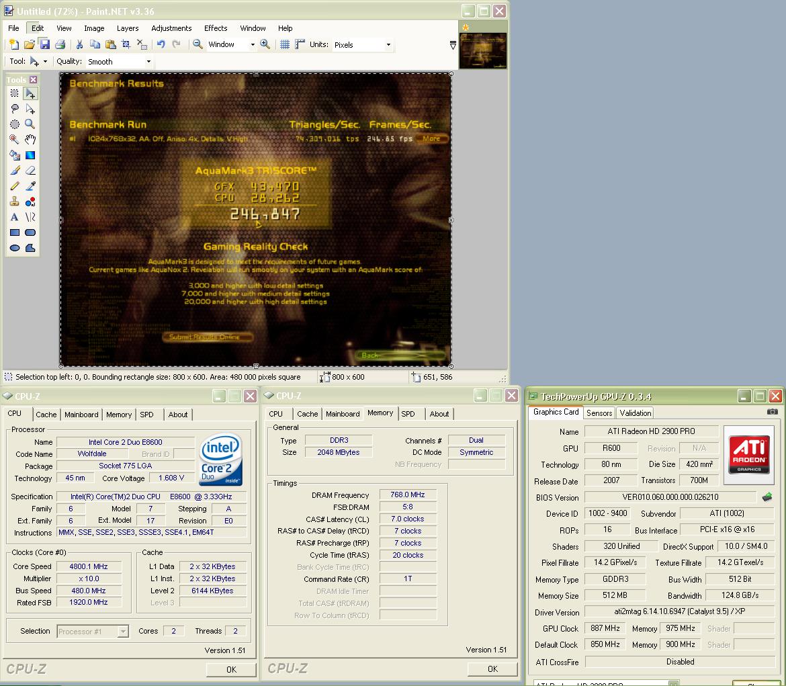Create a new image in Paint.NET
This screenshot has height=686, width=786.
[14, 44]
